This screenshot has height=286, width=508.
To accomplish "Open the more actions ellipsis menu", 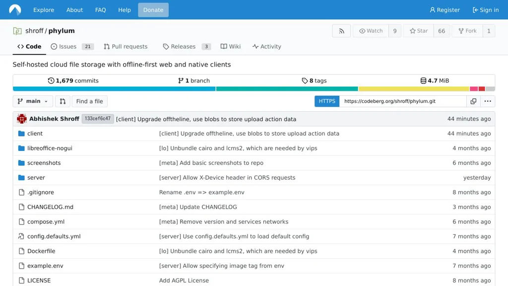I will click(488, 101).
